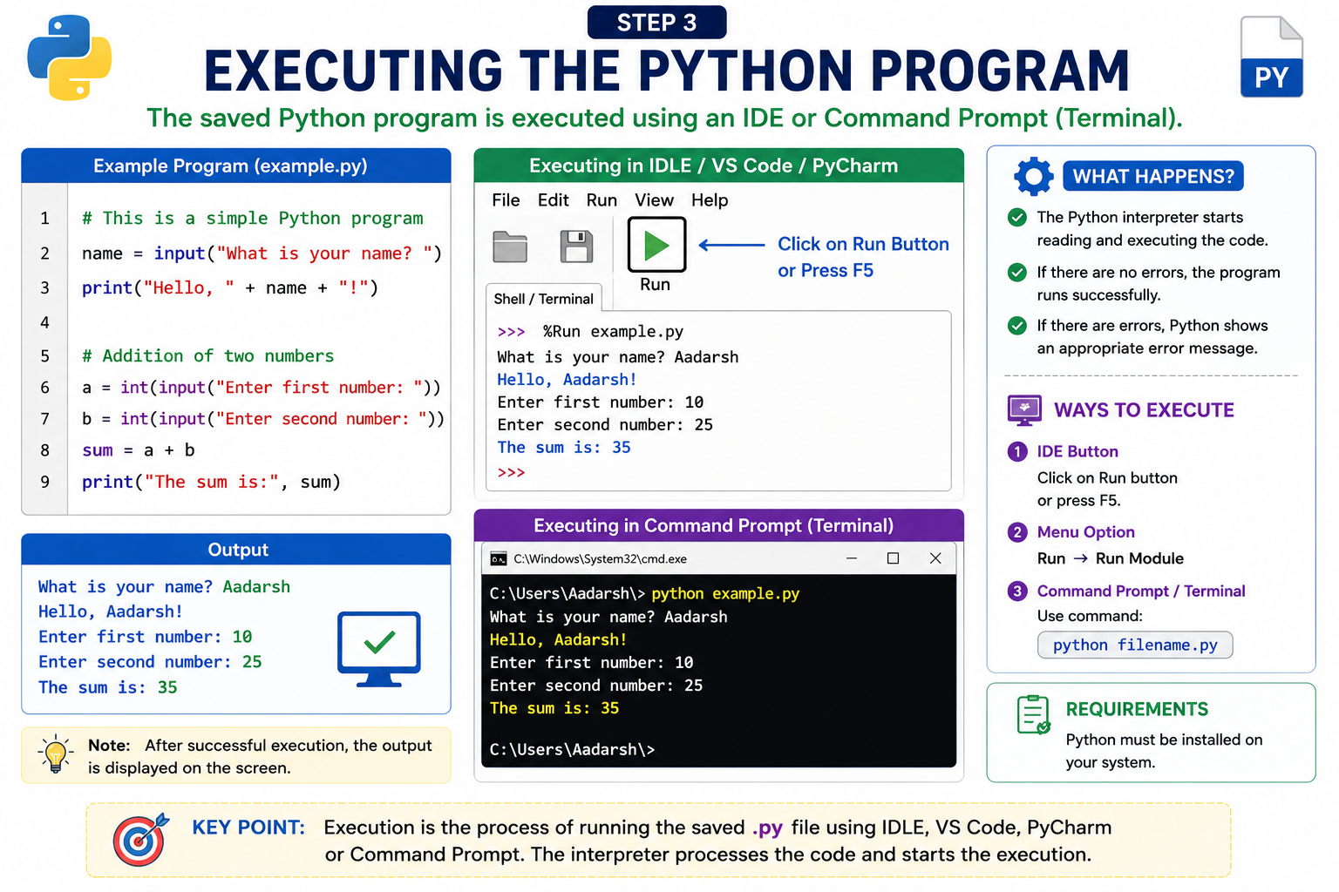The width and height of the screenshot is (1339, 892).
Task: Click the cmd.exe icon in the title bar
Action: [x=499, y=559]
